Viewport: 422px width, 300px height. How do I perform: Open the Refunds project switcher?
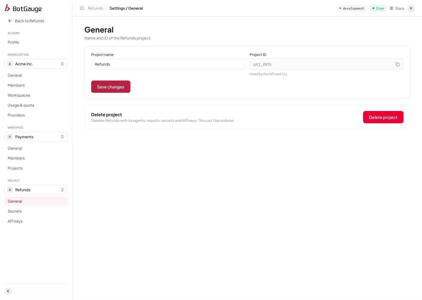click(36, 190)
